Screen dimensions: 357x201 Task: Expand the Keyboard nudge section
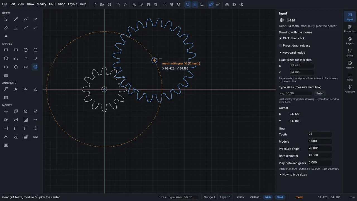click(293, 52)
